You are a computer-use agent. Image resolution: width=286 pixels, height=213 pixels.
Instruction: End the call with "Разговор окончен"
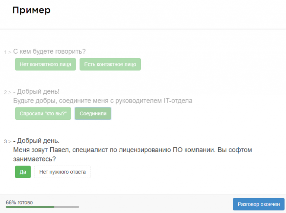coord(258,204)
